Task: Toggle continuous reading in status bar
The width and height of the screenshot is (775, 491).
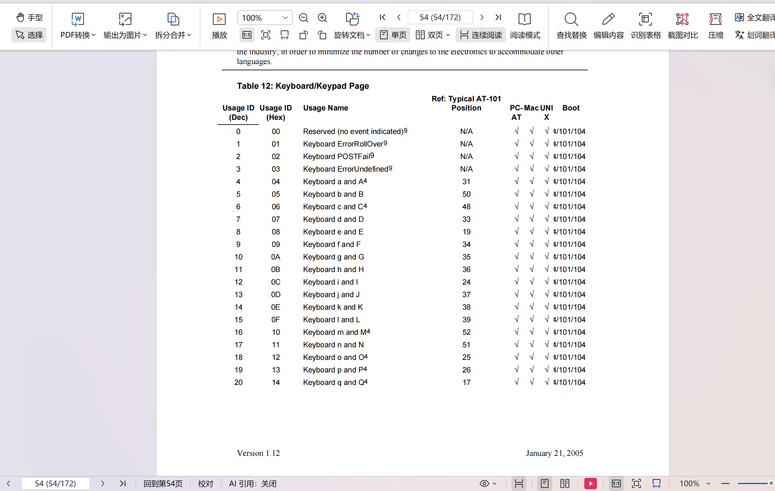Action: [x=519, y=483]
